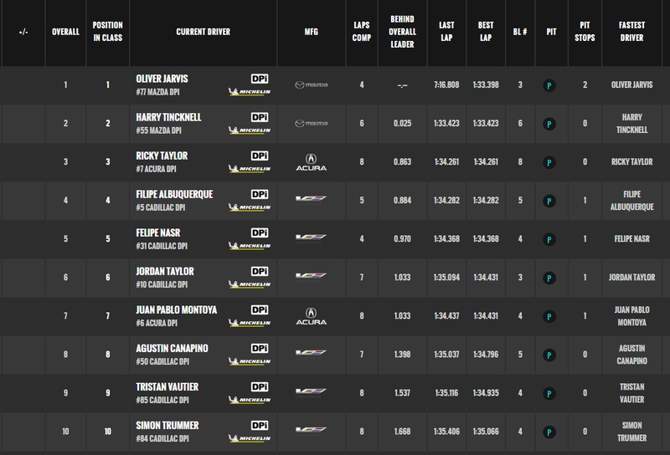Click the DPi class badge for Simon Trummer
The height and width of the screenshot is (455, 670).
tap(260, 425)
